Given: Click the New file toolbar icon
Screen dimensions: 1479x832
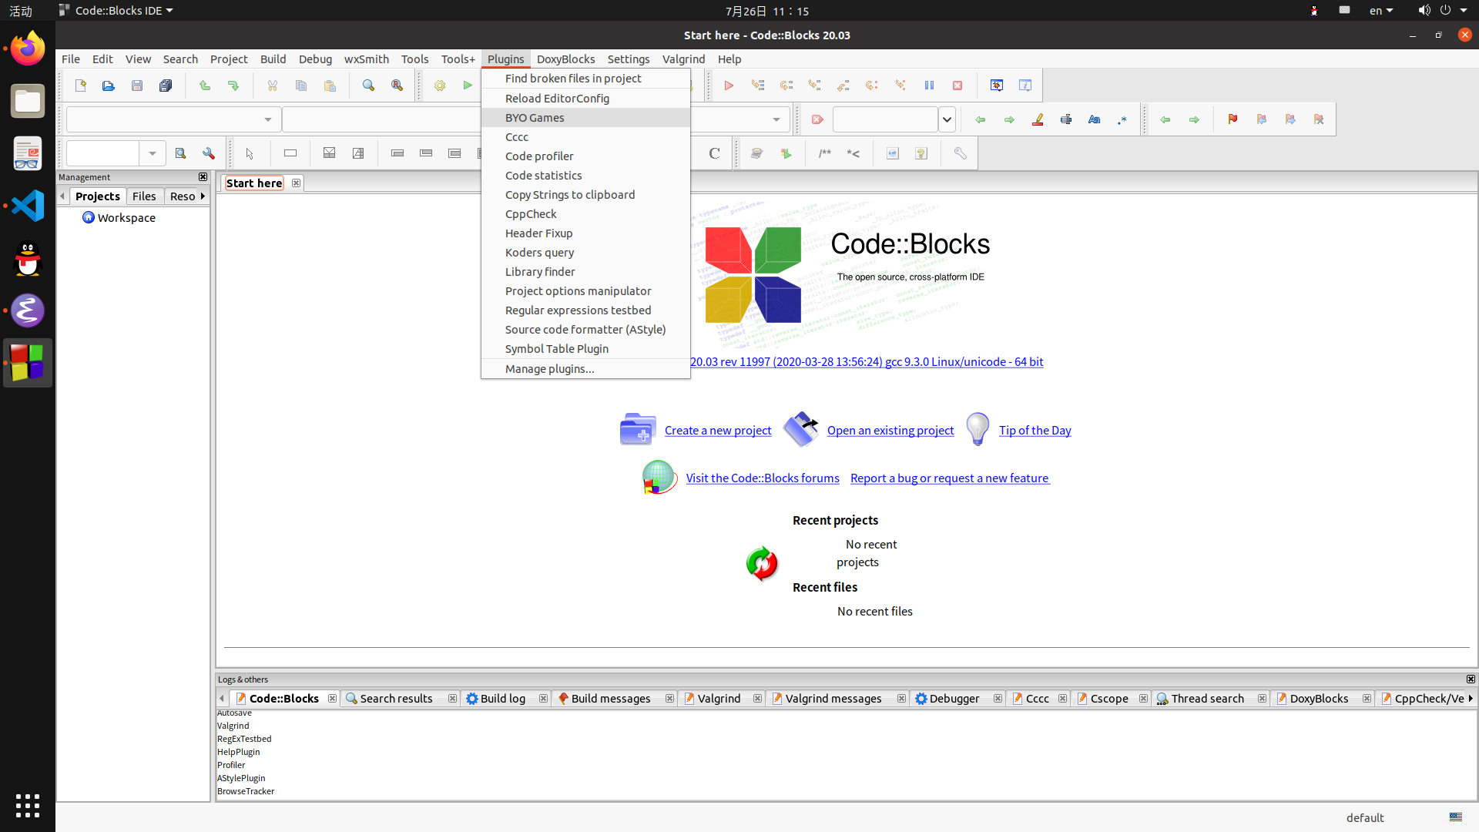Looking at the screenshot, I should pyautogui.click(x=80, y=86).
